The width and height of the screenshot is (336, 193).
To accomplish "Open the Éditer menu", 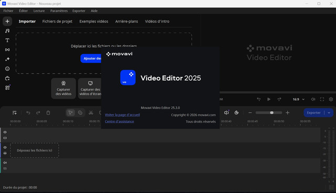I will point(23,10).
